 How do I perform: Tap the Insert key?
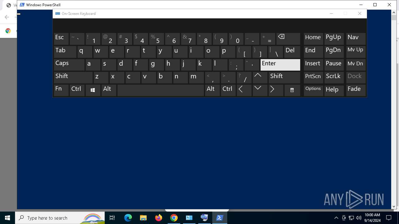(x=313, y=65)
